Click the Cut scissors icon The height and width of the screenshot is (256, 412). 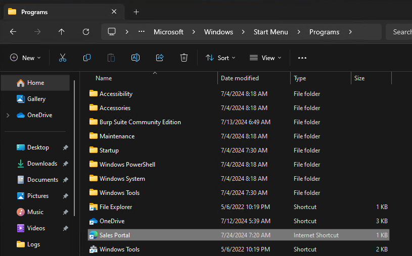tap(63, 58)
